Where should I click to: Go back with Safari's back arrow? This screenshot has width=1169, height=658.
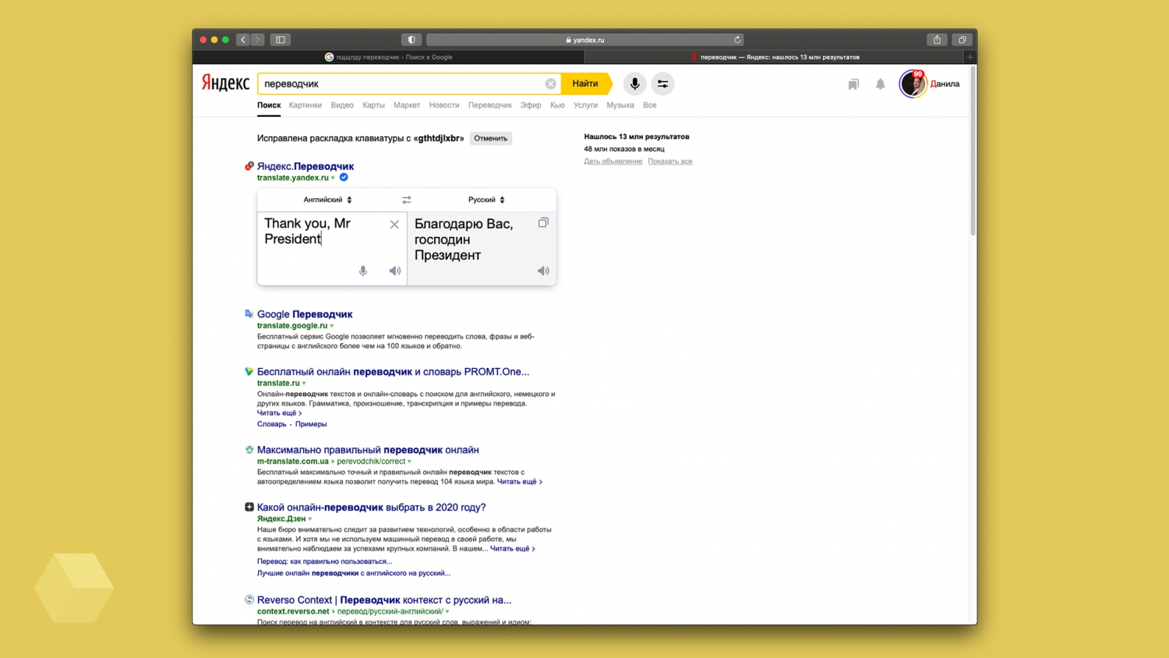243,40
